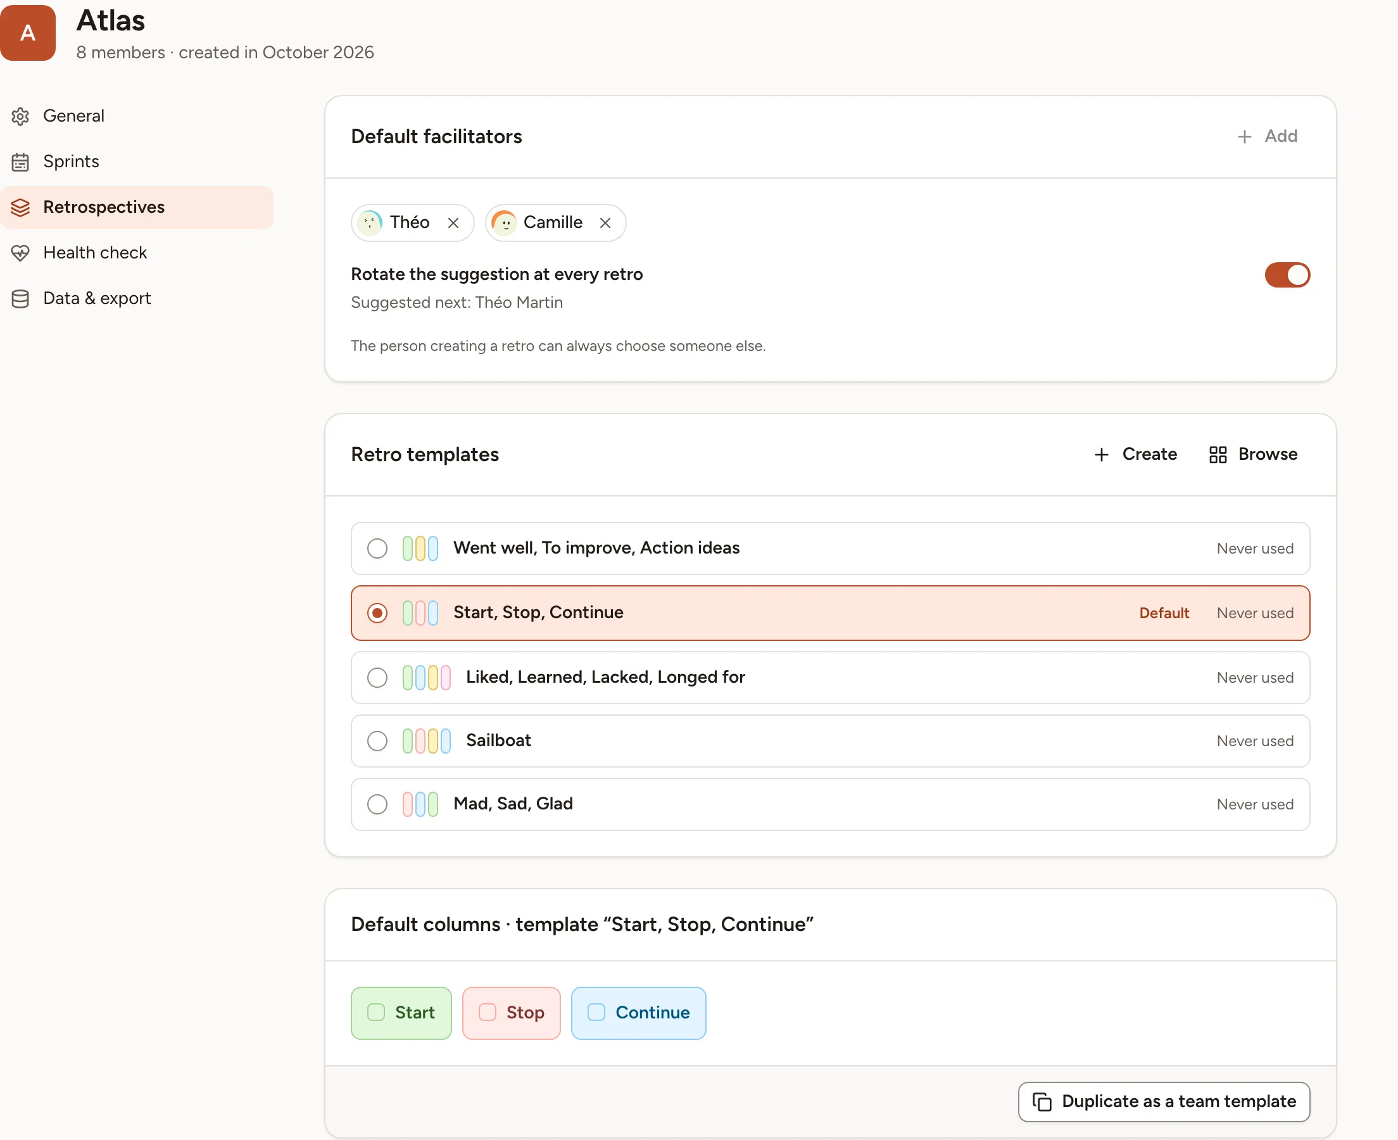Click the blue Continue column chip
1398x1140 pixels.
639,1013
